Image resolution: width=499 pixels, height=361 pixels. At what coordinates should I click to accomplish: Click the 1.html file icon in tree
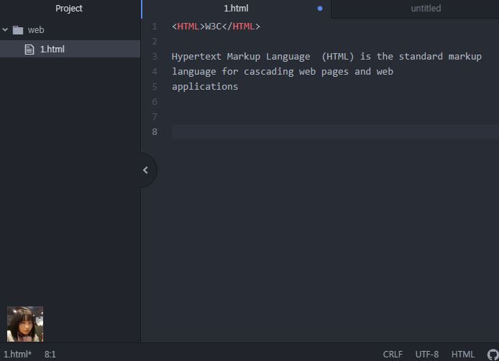(x=29, y=50)
